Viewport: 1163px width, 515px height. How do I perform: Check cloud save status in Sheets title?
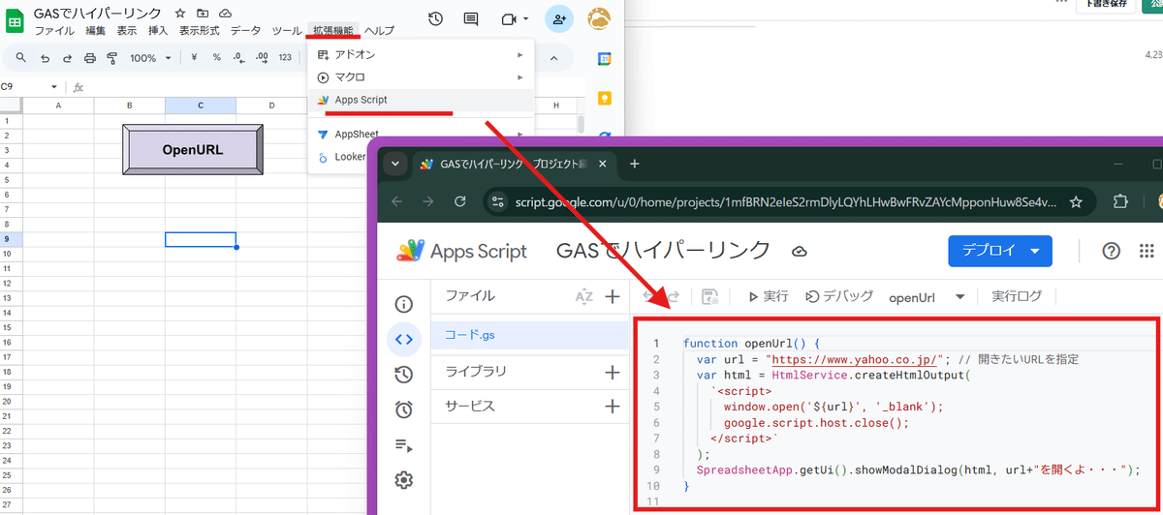(225, 14)
